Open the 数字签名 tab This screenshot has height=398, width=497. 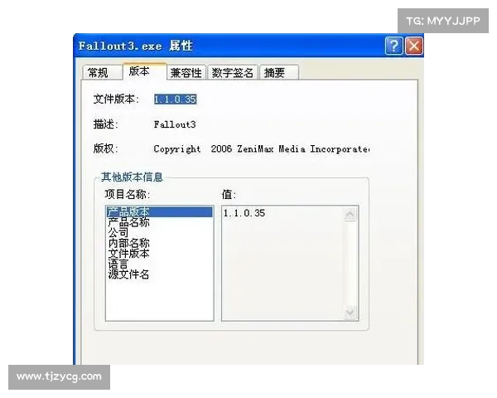pyautogui.click(x=232, y=72)
